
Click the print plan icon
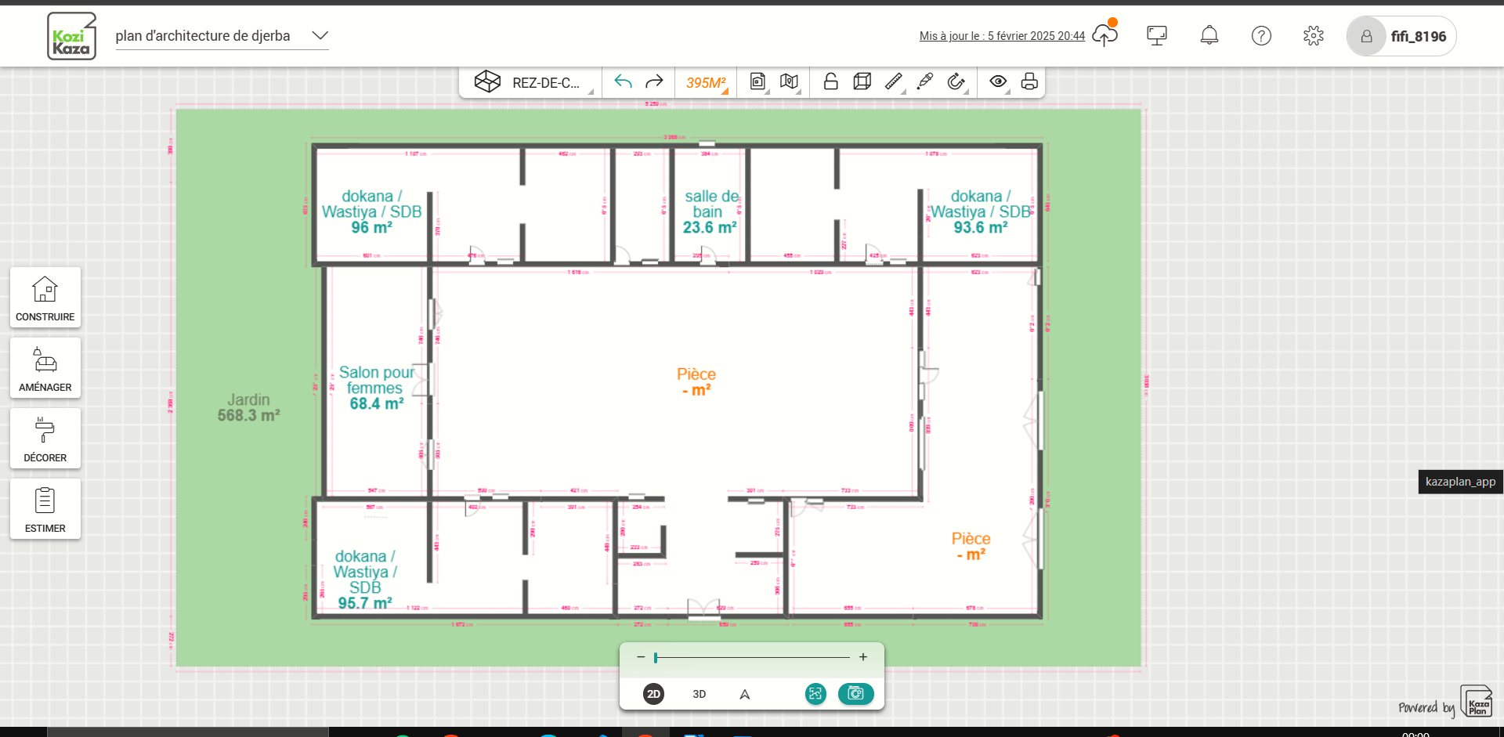point(1029,81)
